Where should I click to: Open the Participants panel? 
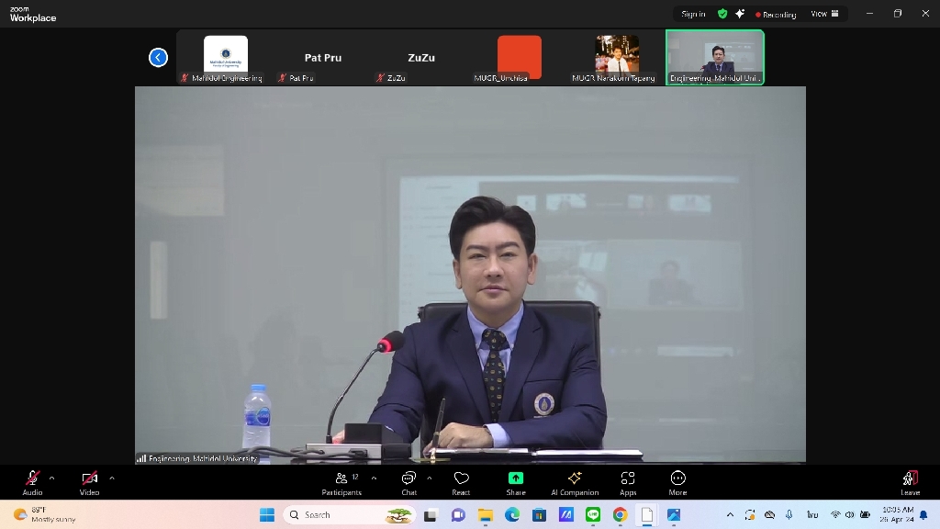click(341, 482)
